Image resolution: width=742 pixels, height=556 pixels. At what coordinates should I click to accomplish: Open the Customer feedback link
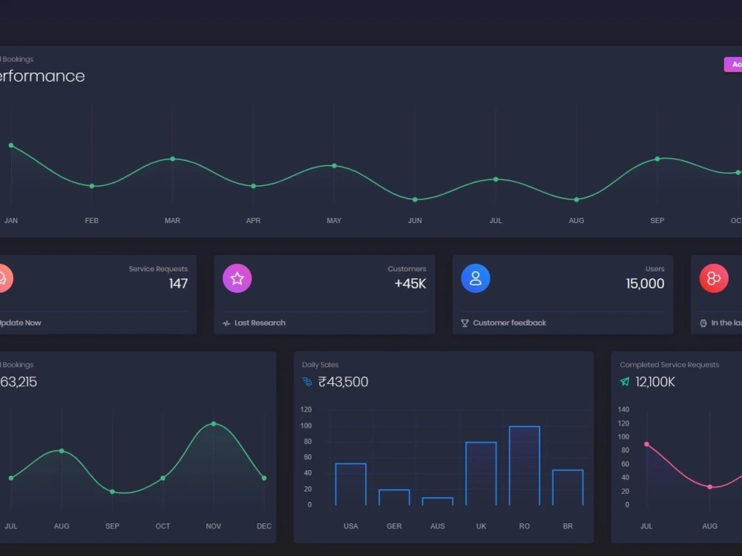coord(509,323)
